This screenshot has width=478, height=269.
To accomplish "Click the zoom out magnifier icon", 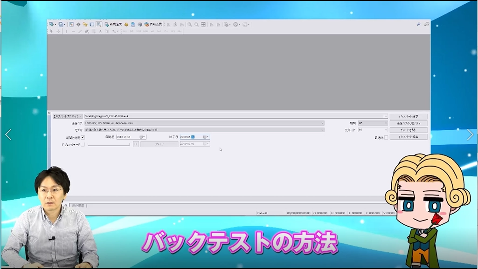I will click(196, 24).
